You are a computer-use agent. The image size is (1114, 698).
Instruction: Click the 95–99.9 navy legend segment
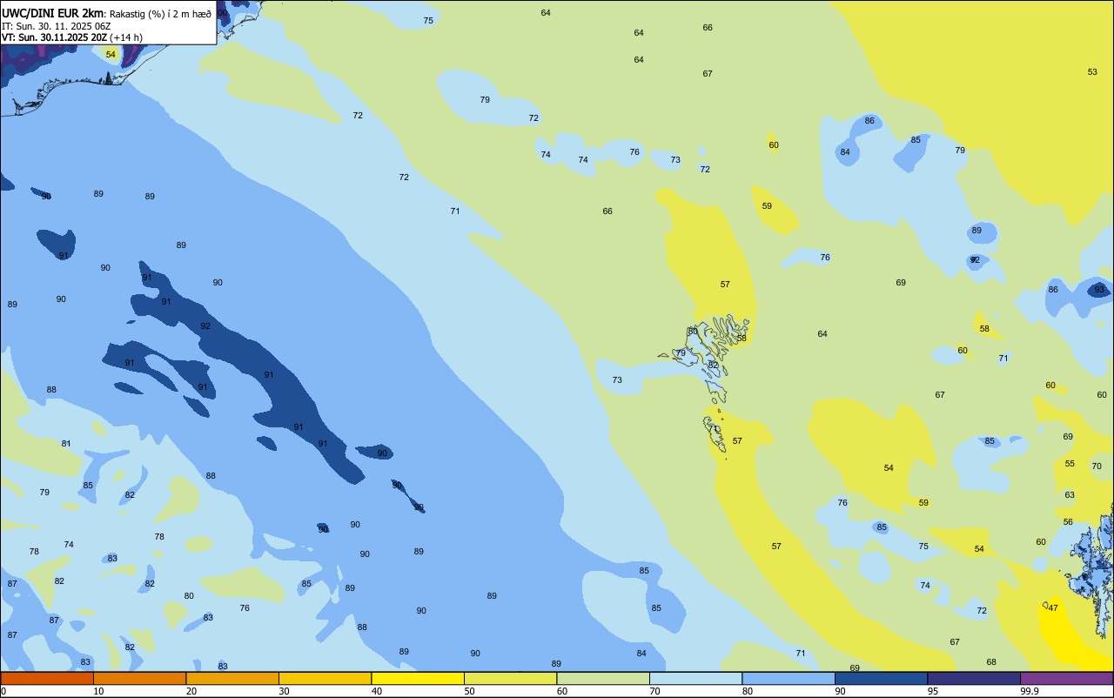pyautogui.click(x=974, y=678)
